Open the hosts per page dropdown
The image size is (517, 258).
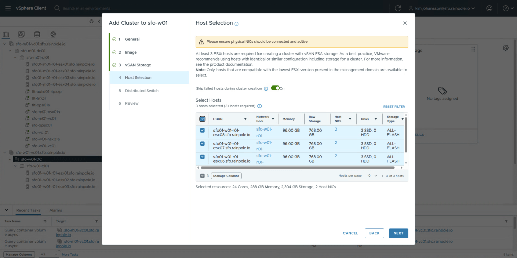[x=372, y=176]
